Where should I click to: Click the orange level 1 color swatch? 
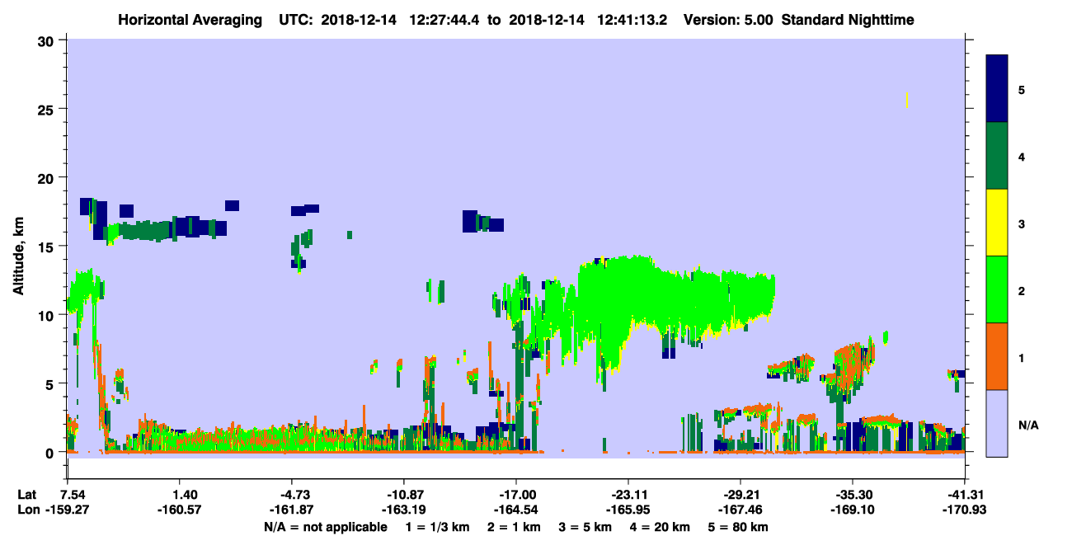click(x=997, y=356)
